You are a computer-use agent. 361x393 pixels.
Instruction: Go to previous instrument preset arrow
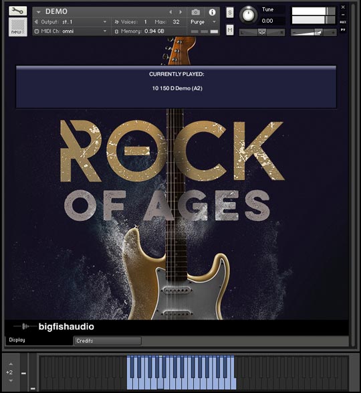pos(170,12)
